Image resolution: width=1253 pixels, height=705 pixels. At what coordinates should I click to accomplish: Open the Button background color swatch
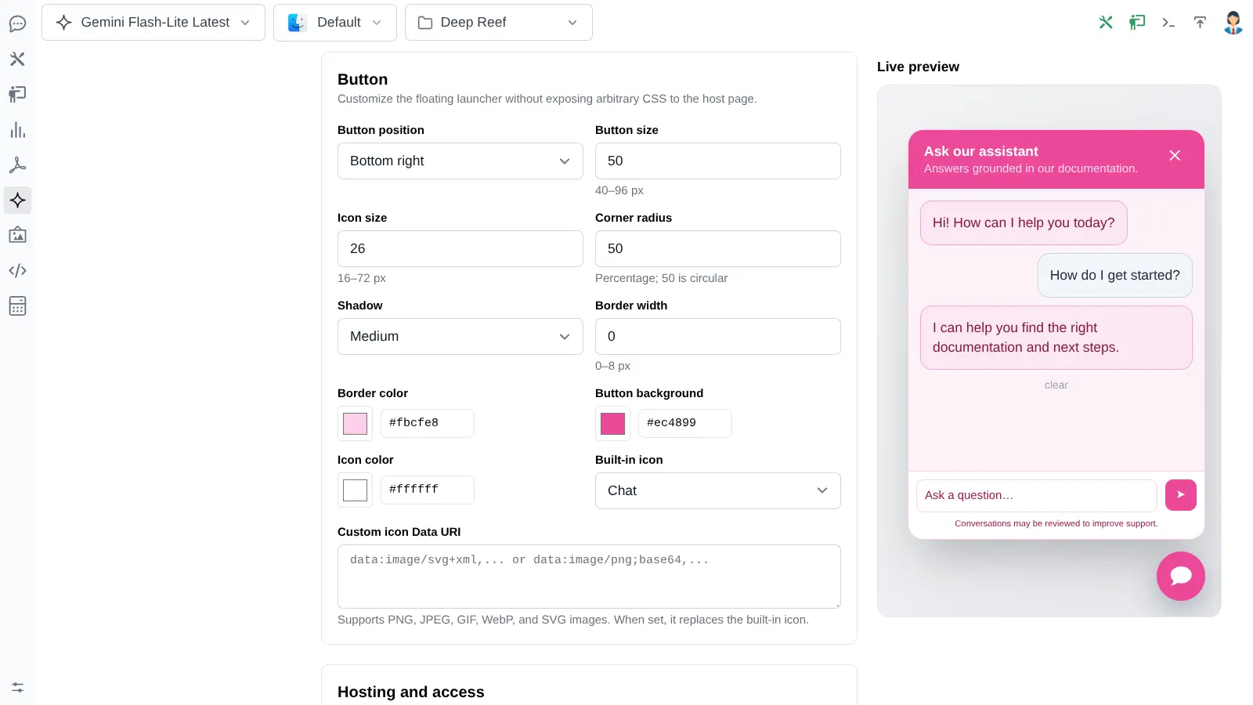point(612,423)
